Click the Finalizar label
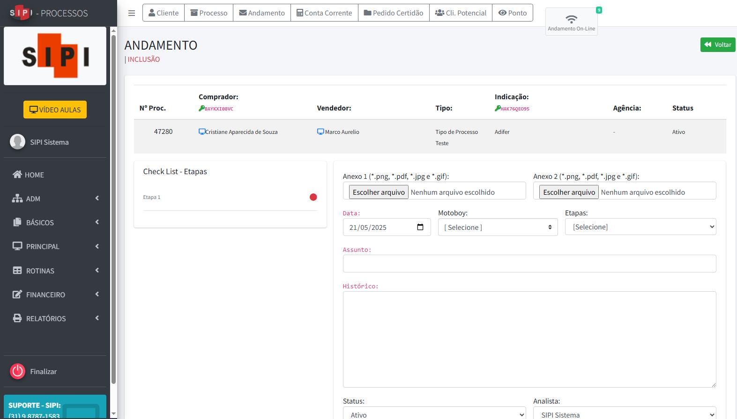The height and width of the screenshot is (419, 737). coord(43,371)
